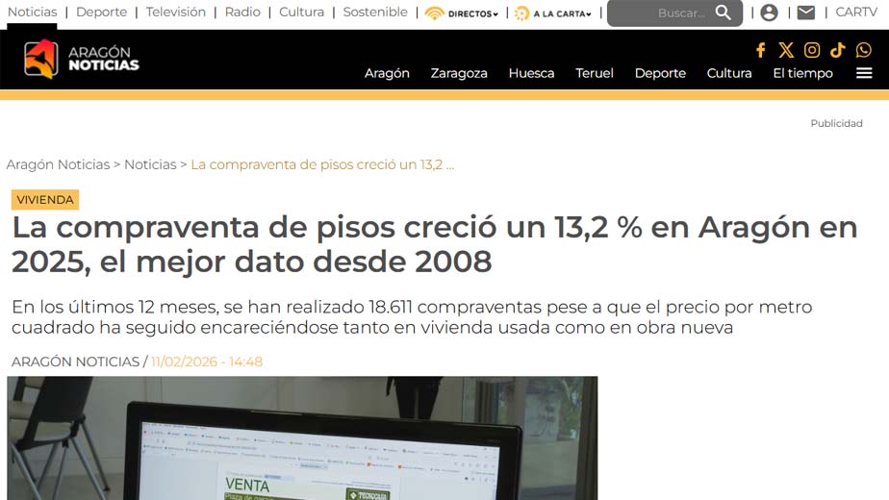Open El tiempo section
889x500 pixels.
click(802, 73)
